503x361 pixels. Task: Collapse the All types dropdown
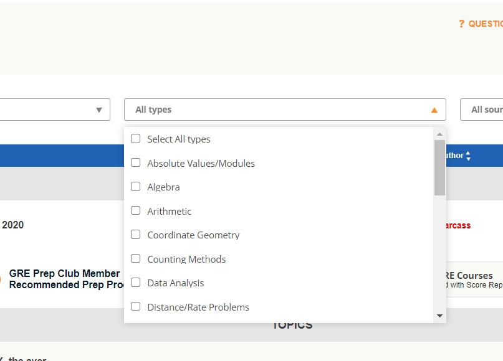(284, 110)
